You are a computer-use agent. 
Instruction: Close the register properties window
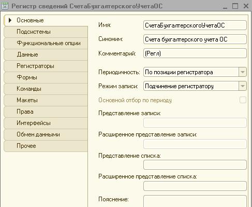(x=246, y=6)
